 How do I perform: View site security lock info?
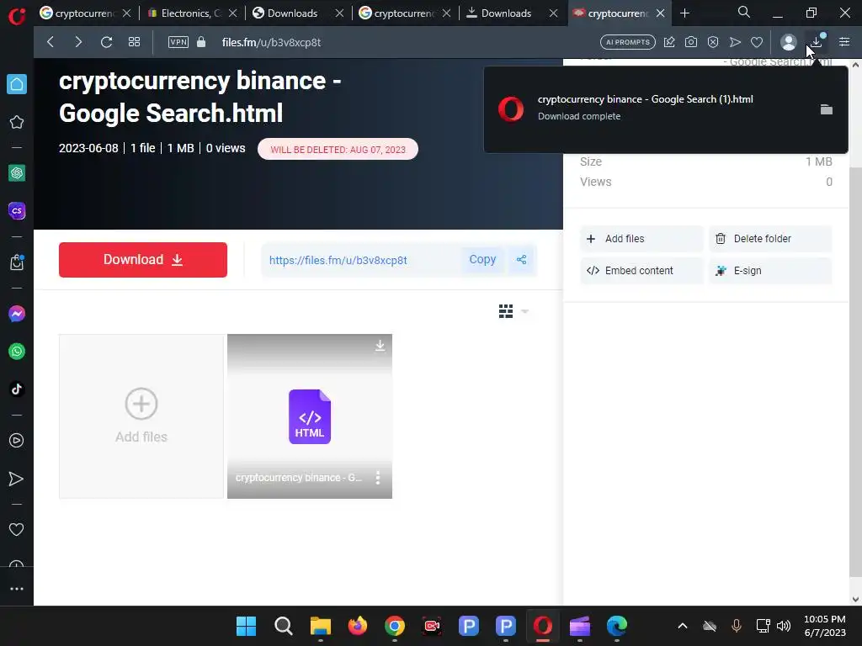201,42
